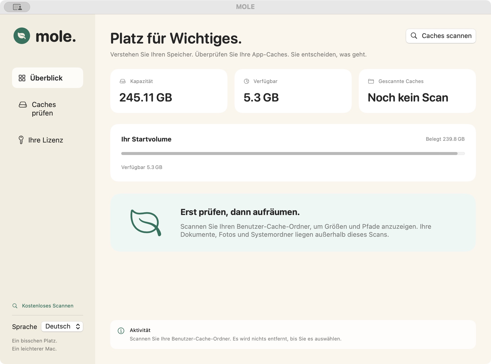Image resolution: width=491 pixels, height=364 pixels.
Task: Click the MOLE window title
Action: point(245,7)
